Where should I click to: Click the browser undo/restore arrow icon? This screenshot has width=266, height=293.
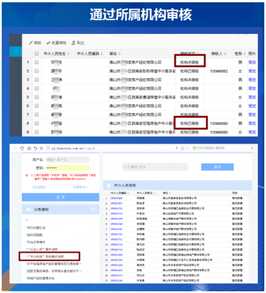35,148
